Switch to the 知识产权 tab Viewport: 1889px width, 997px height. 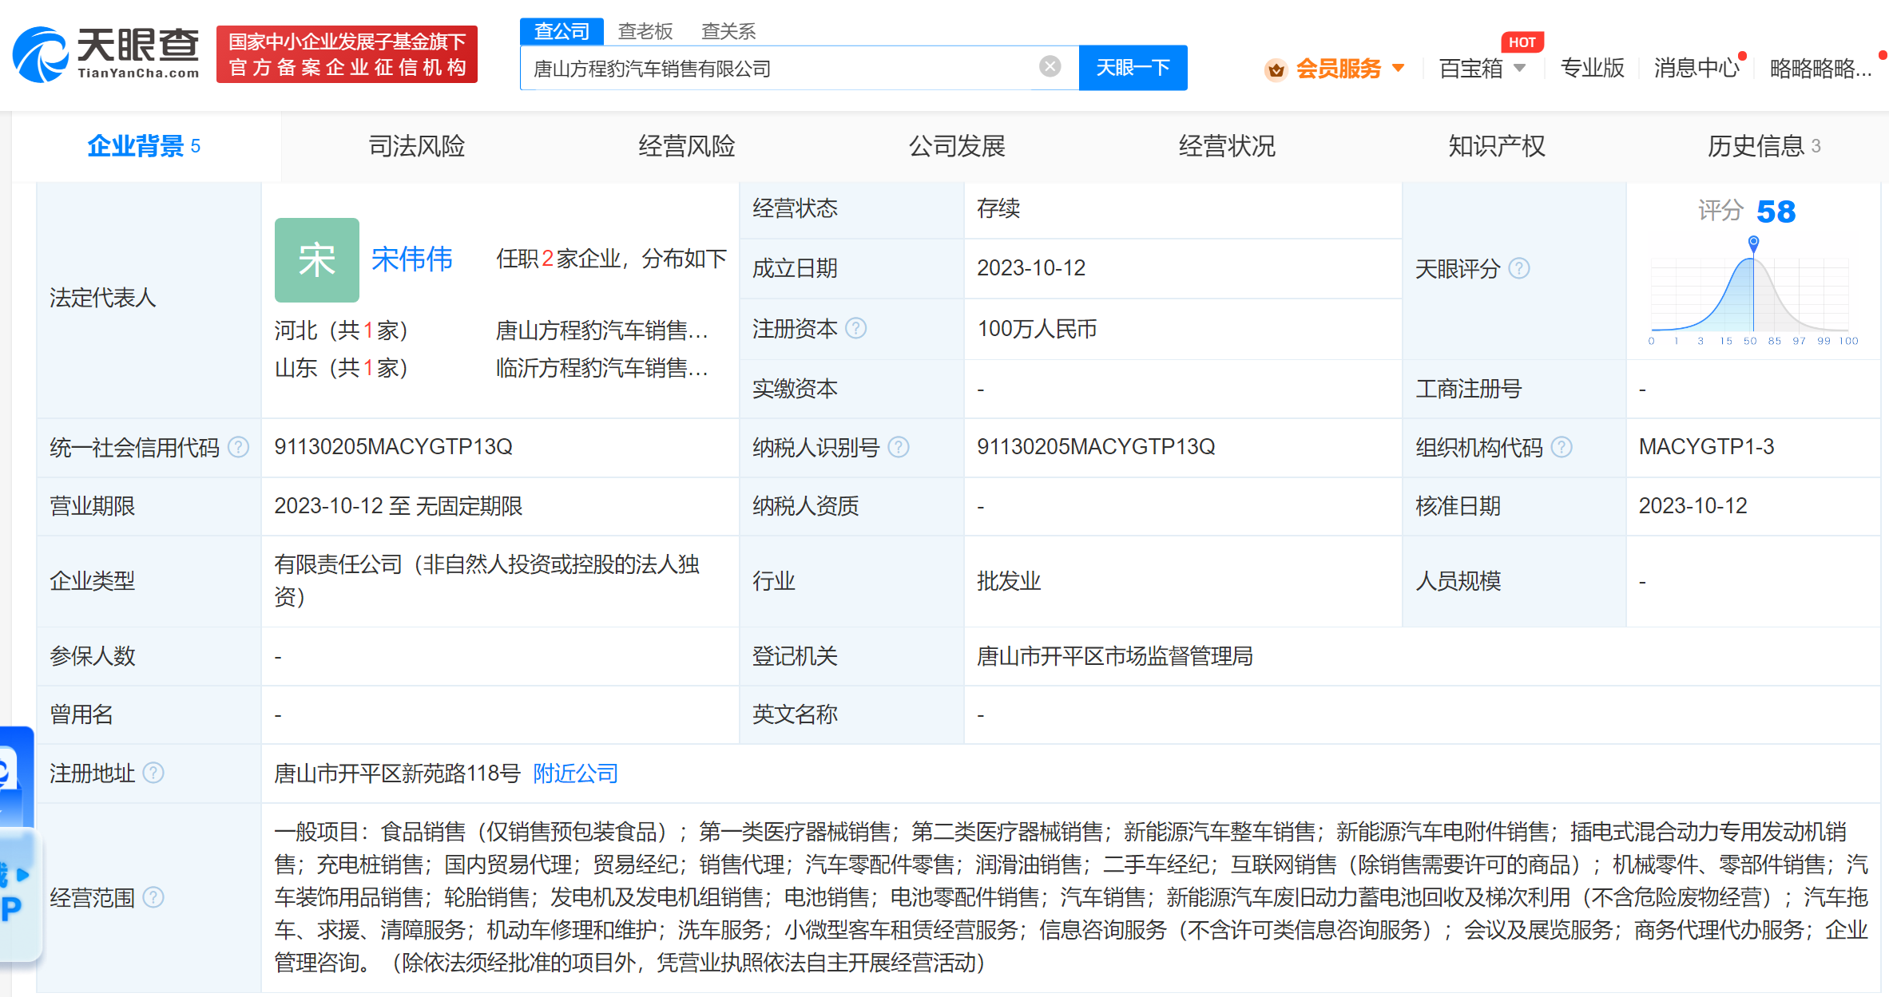(1496, 146)
